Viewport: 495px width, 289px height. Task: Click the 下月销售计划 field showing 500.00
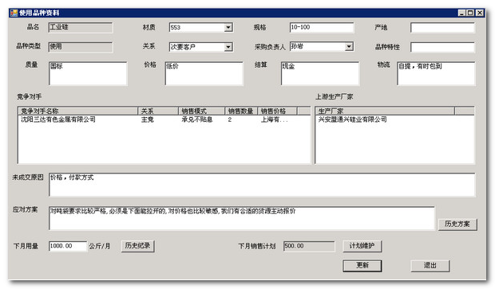click(309, 246)
